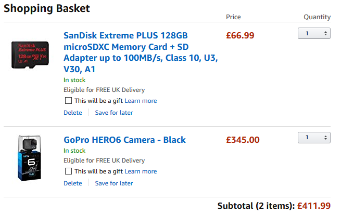Click Learn more about gifts under SanDisk
341x215 pixels.
[141, 101]
